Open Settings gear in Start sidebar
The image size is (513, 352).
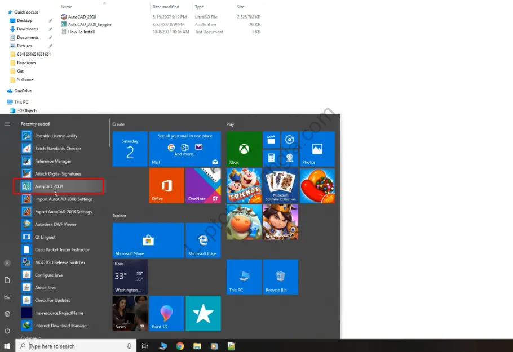pos(7,314)
